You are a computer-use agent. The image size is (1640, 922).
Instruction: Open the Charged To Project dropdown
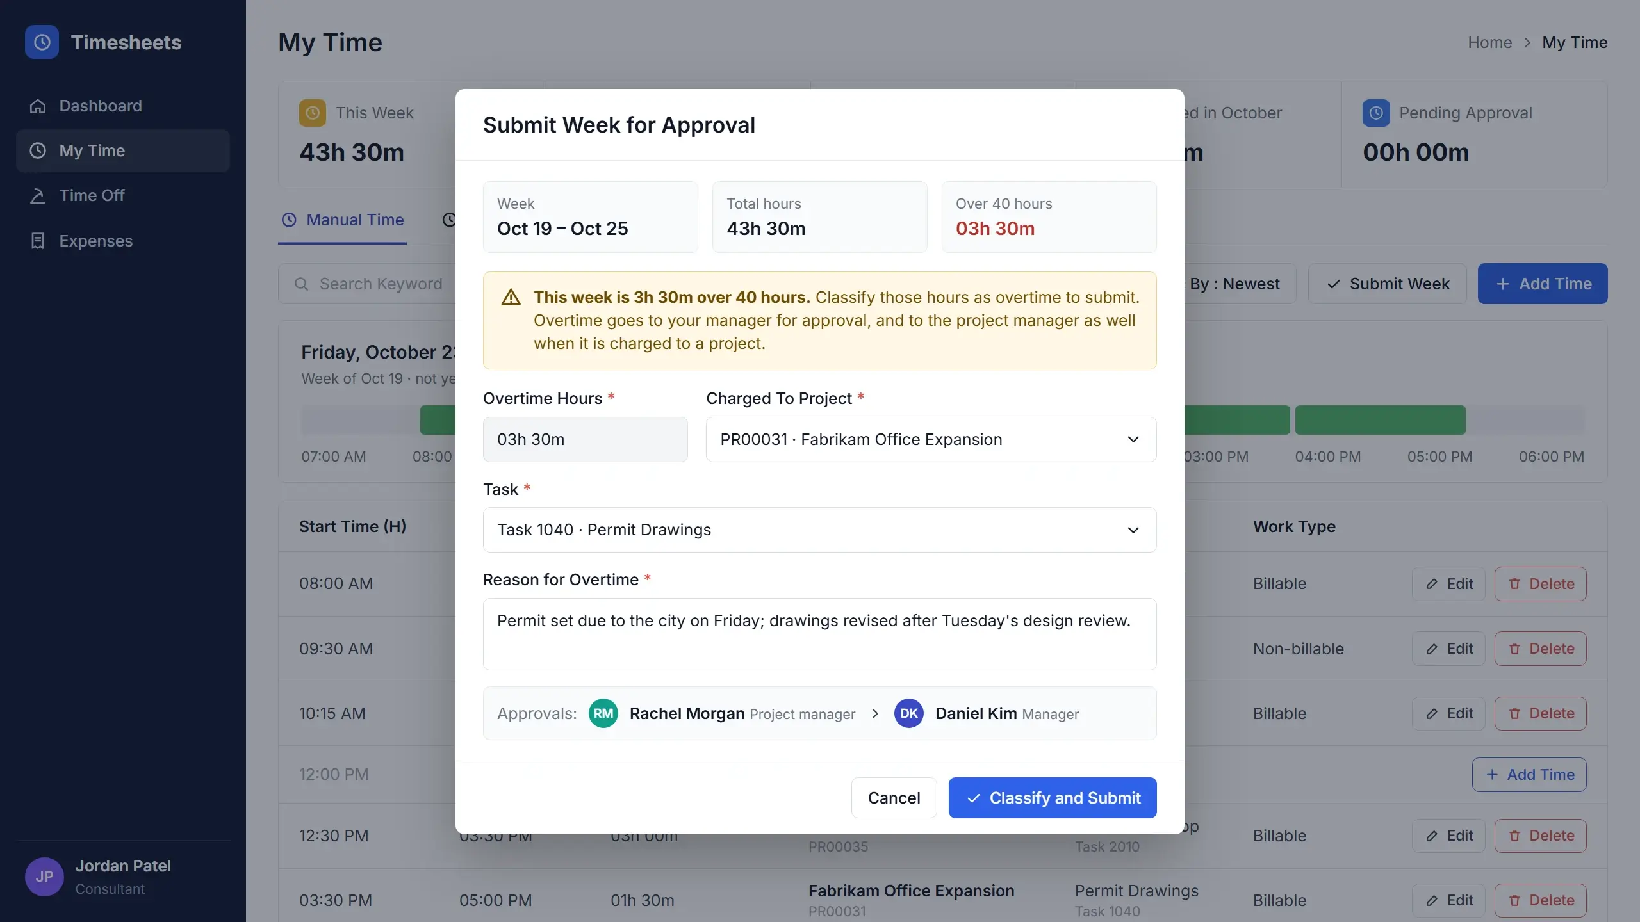(x=931, y=439)
